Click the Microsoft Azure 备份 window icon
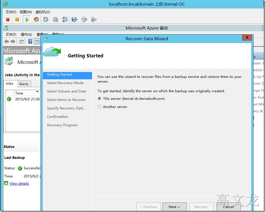 coord(6,28)
